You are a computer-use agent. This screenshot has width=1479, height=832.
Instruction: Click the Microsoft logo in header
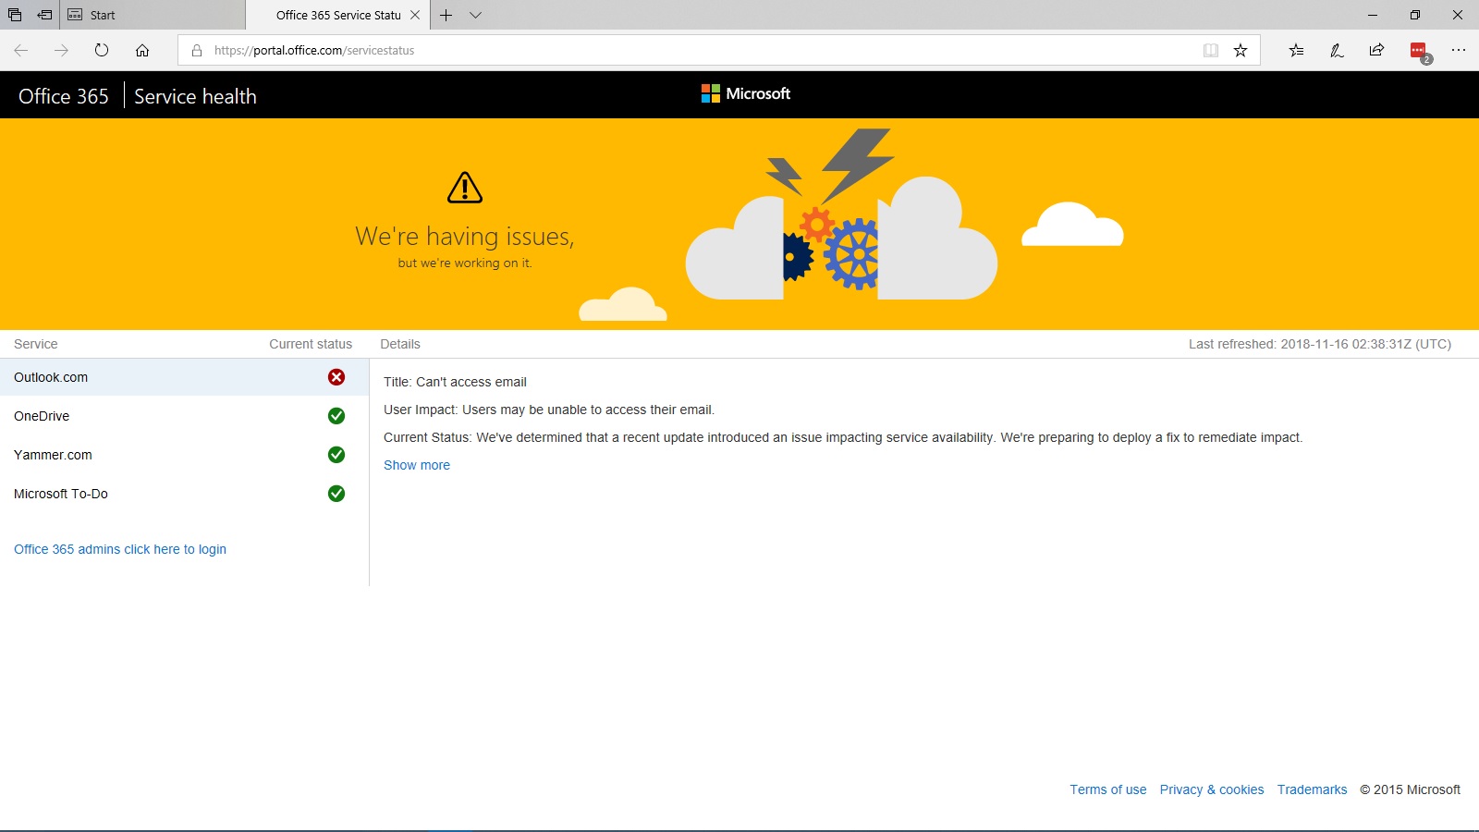coord(746,93)
